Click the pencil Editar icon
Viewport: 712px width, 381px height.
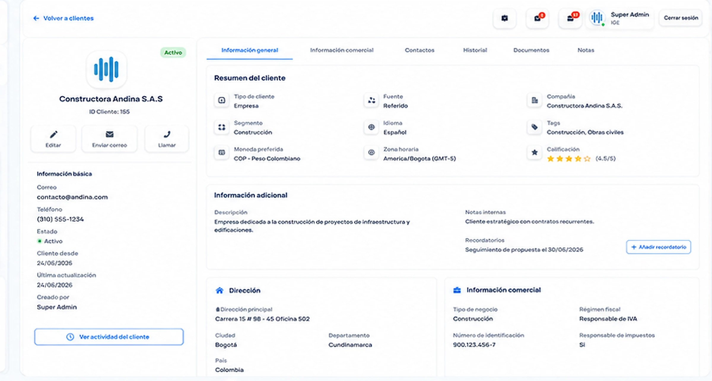[53, 135]
